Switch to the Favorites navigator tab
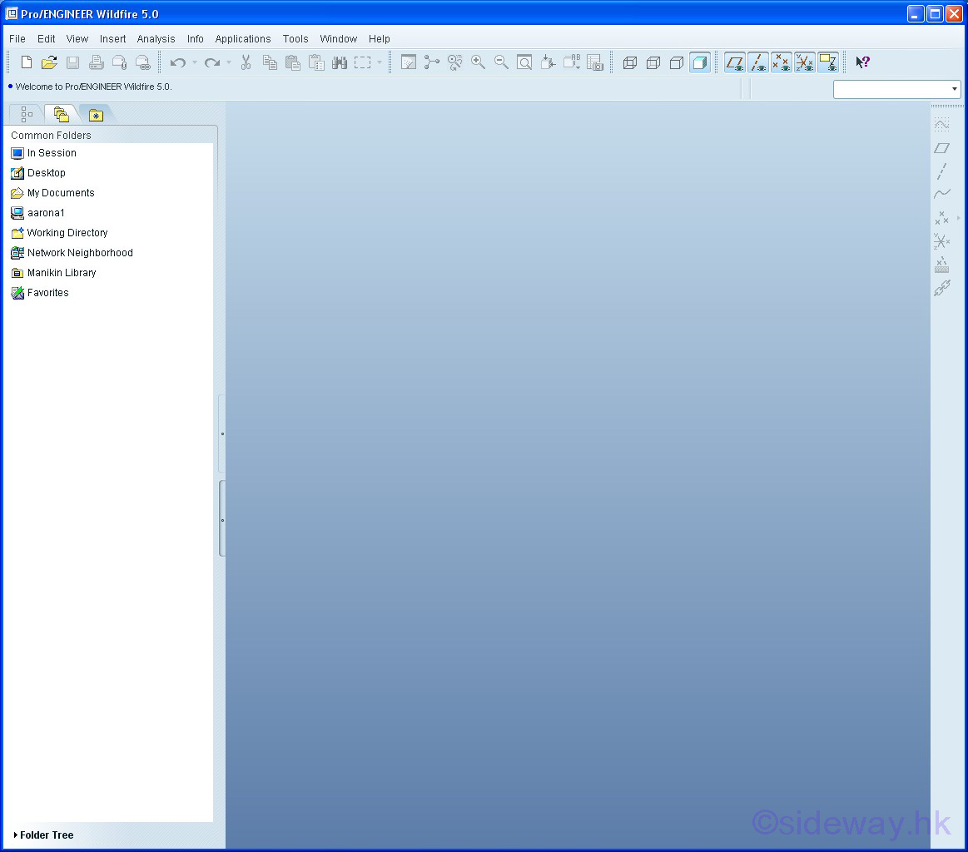The height and width of the screenshot is (852, 968). click(x=96, y=116)
